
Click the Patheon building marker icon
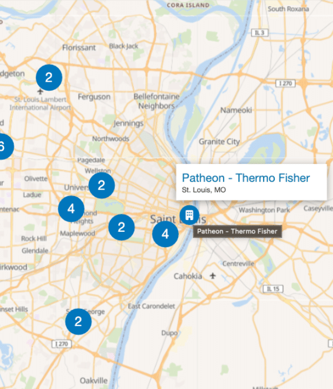pyautogui.click(x=189, y=215)
